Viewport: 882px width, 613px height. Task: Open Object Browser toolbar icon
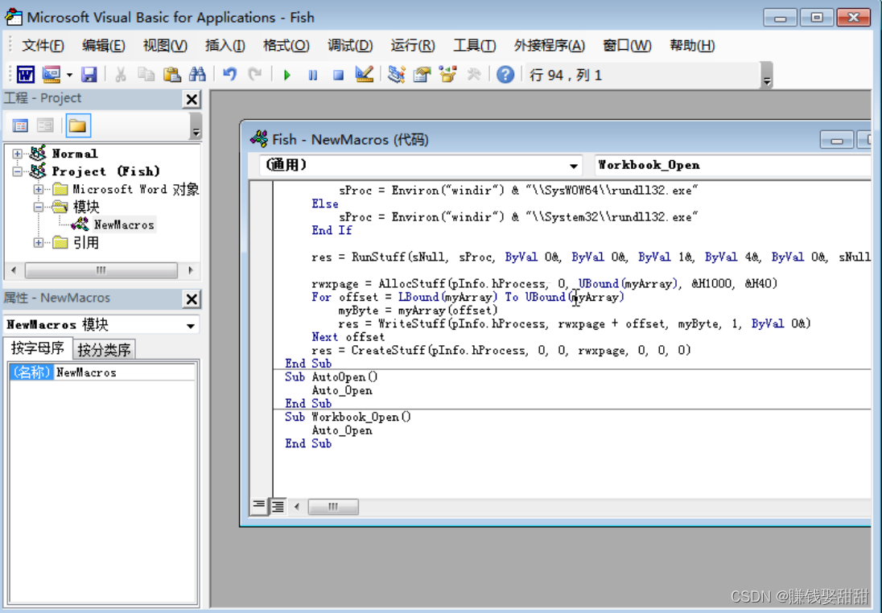click(x=447, y=74)
